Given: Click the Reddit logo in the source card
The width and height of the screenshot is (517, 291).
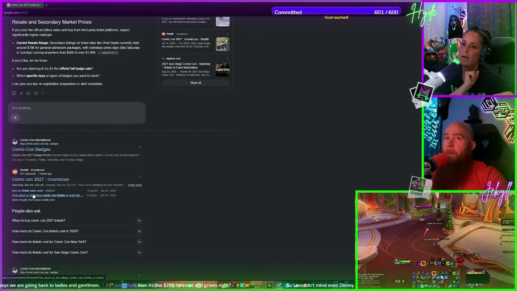Looking at the screenshot, I should [x=164, y=34].
